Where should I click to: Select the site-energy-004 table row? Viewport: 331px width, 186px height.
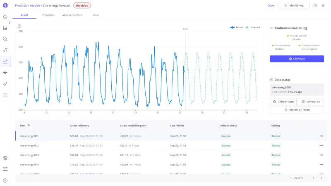click(x=171, y=165)
